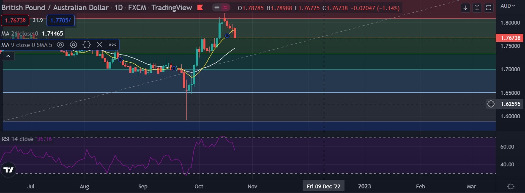Image resolution: width=525 pixels, height=193 pixels.
Task: Click the 1.70000 price axis label
Action: pos(510,69)
